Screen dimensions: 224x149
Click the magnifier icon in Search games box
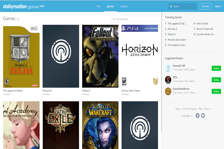click(x=114, y=19)
